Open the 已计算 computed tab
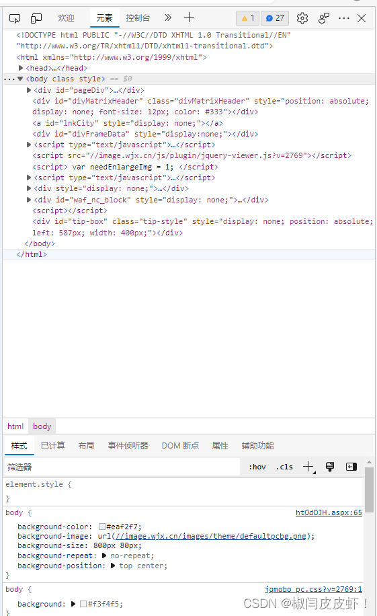The image size is (377, 616). click(53, 445)
